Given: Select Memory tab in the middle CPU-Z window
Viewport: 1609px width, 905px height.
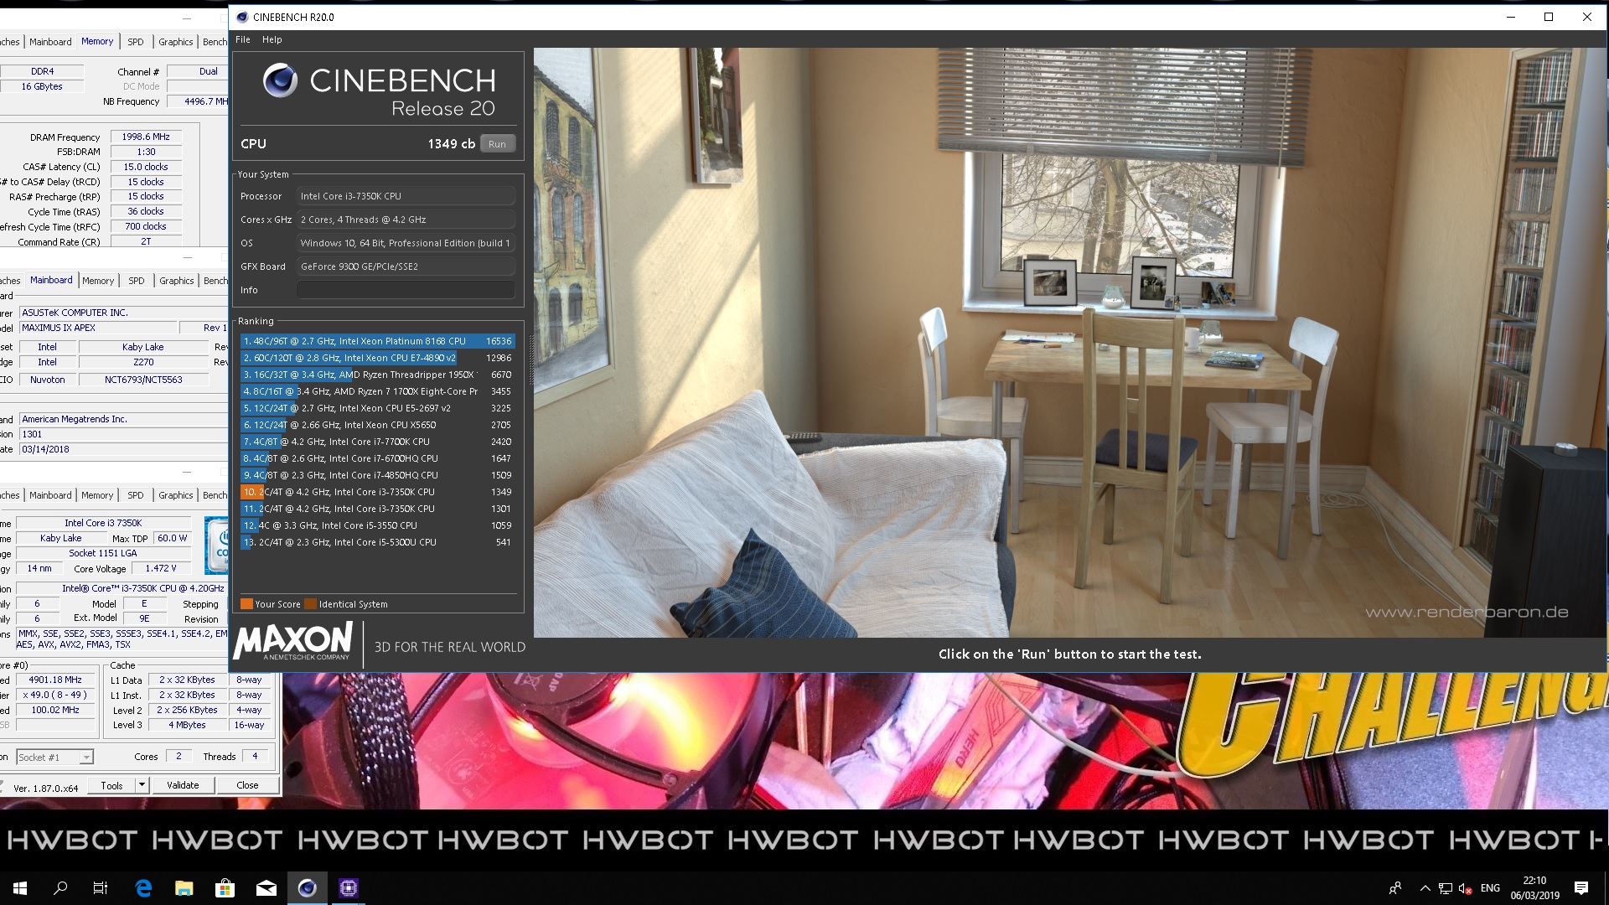Looking at the screenshot, I should tap(98, 281).
